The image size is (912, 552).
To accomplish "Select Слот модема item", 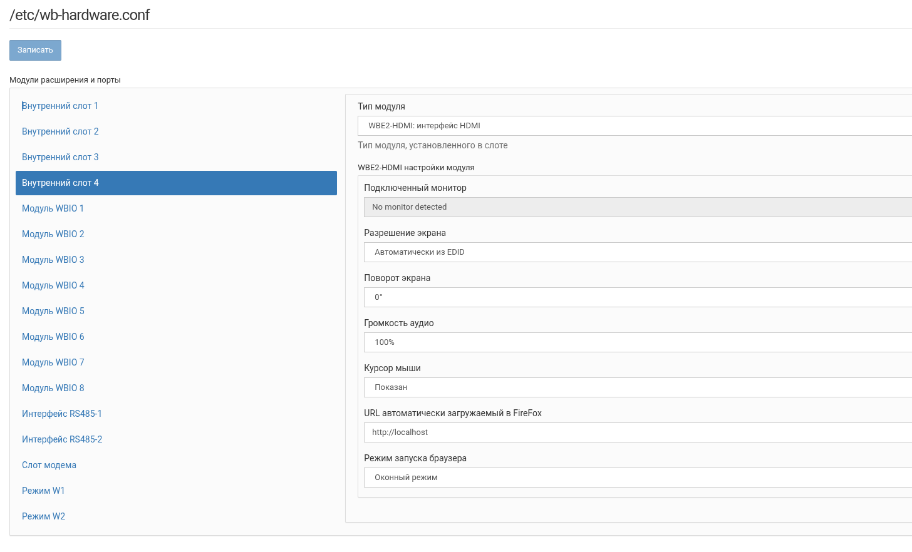I will (x=49, y=465).
